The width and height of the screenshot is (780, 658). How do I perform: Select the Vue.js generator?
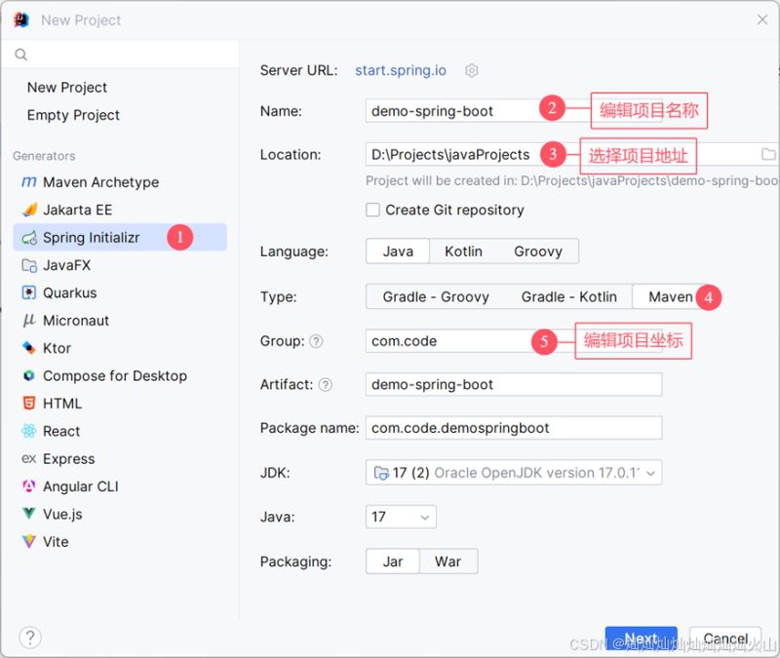pos(64,514)
